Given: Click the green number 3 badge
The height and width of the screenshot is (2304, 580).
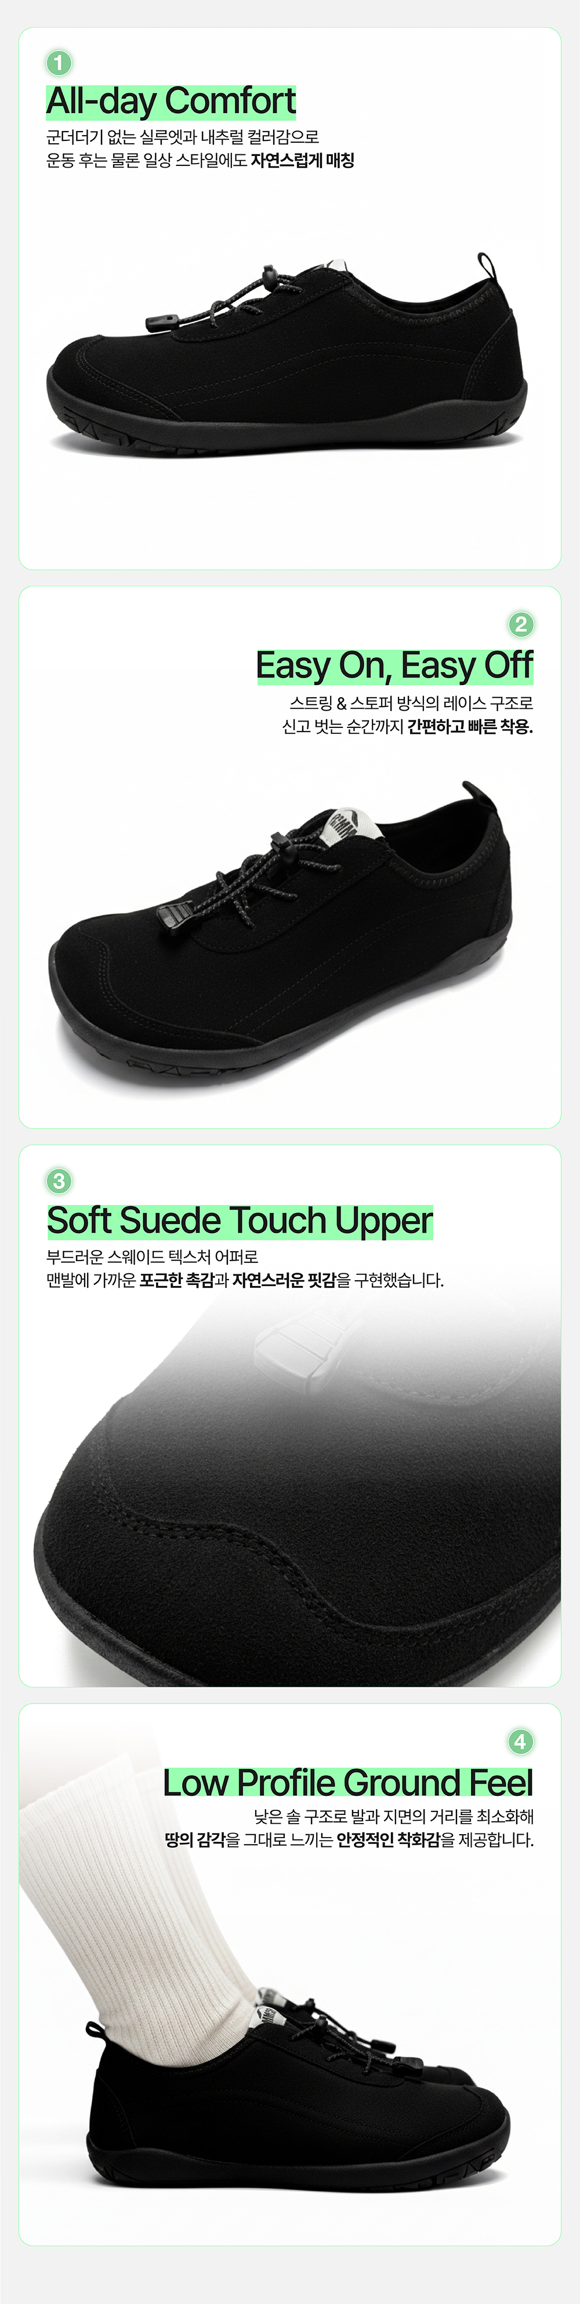Looking at the screenshot, I should [59, 1180].
